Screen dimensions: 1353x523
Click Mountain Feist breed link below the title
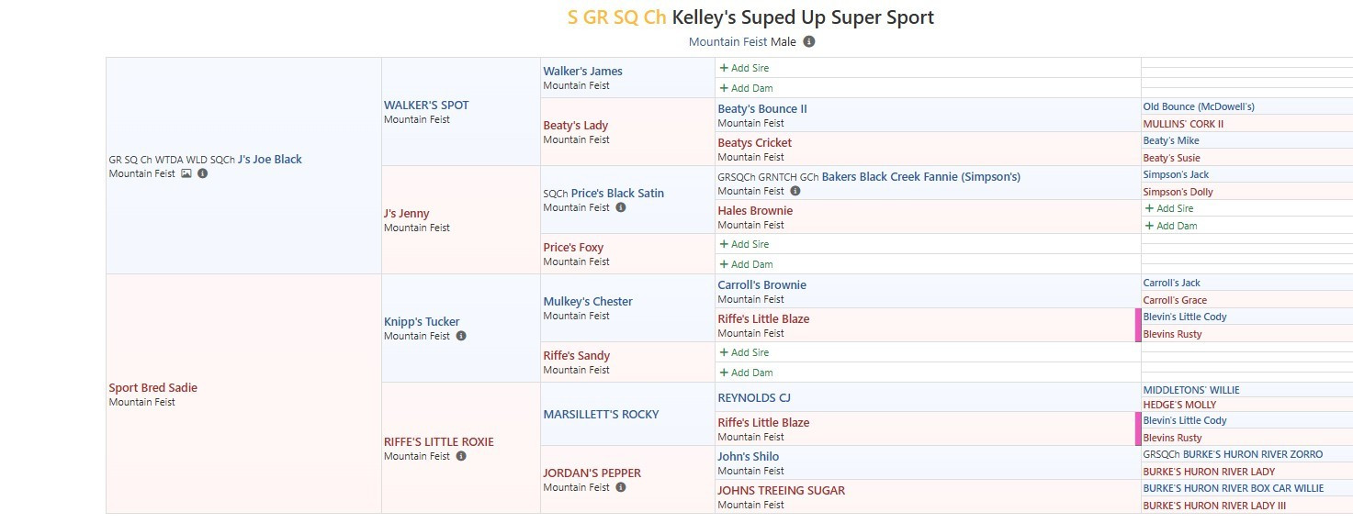[727, 41]
